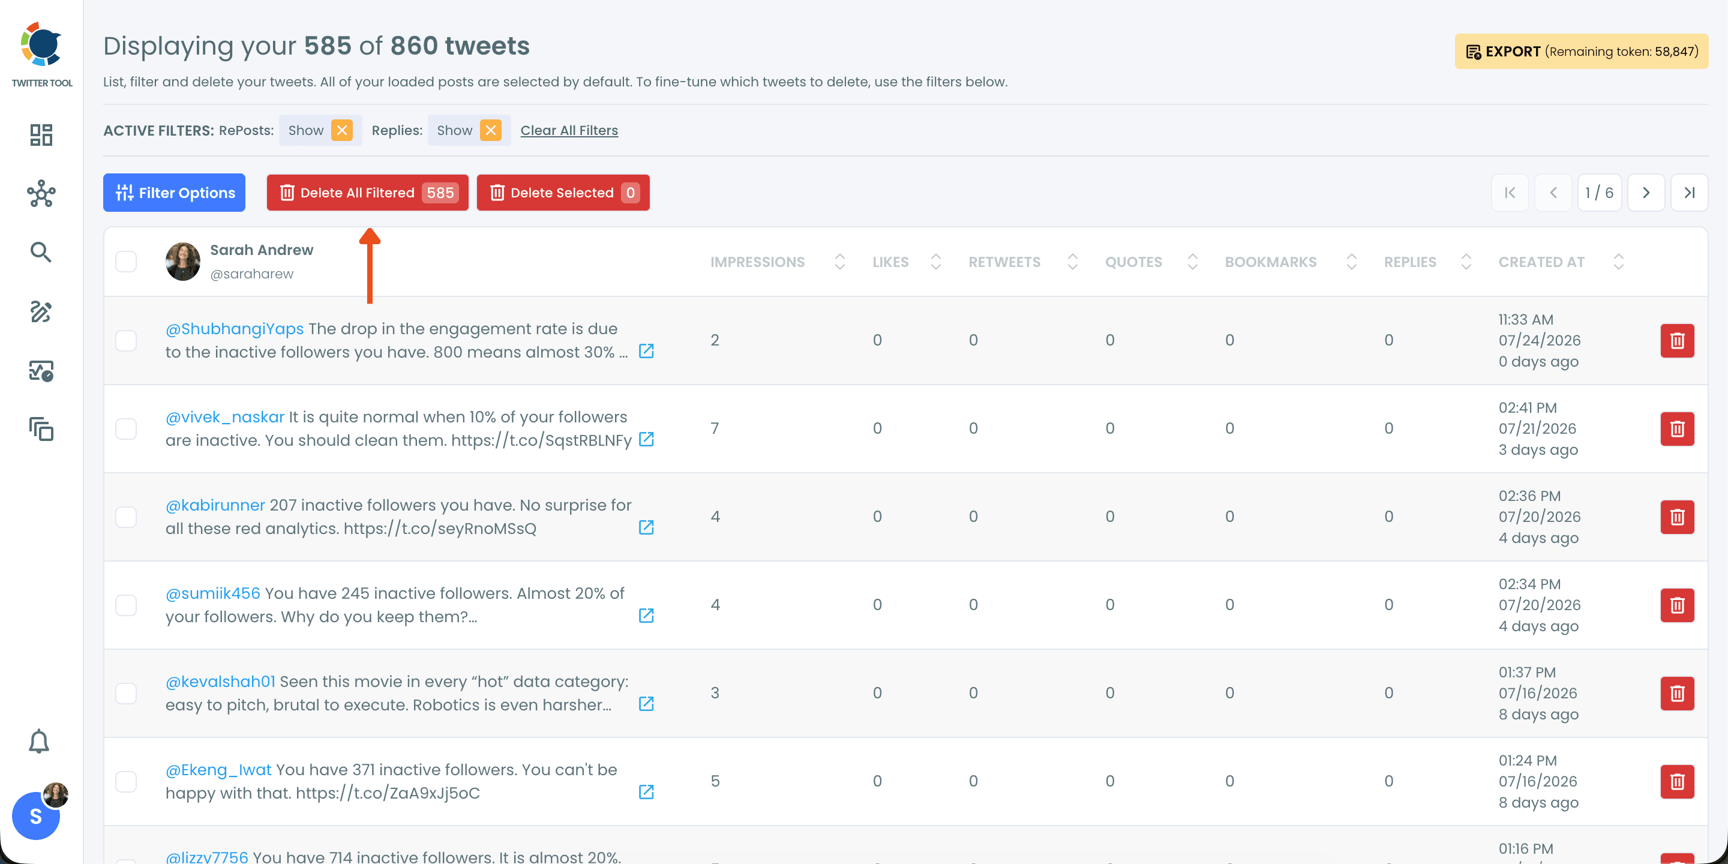Go to first page of tweets
1728x864 pixels.
coord(1510,193)
